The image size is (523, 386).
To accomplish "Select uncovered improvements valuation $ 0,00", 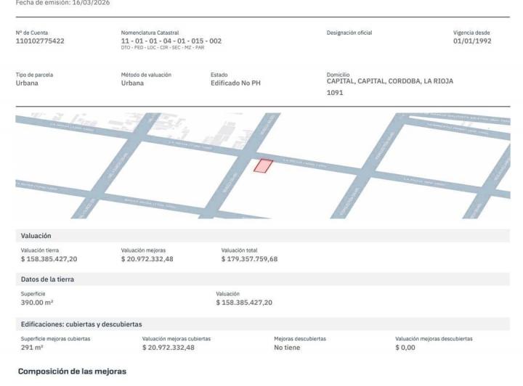I will (405, 348).
